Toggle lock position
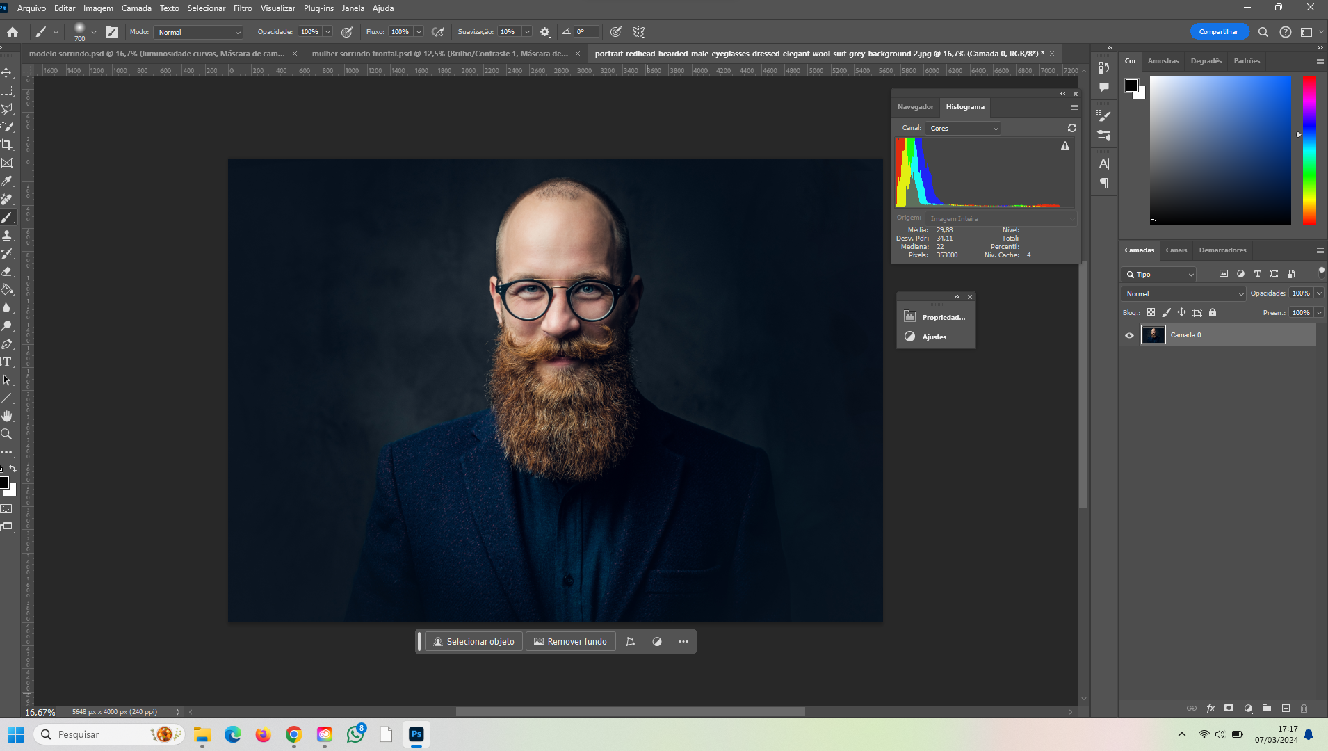Viewport: 1328px width, 751px height. tap(1181, 313)
